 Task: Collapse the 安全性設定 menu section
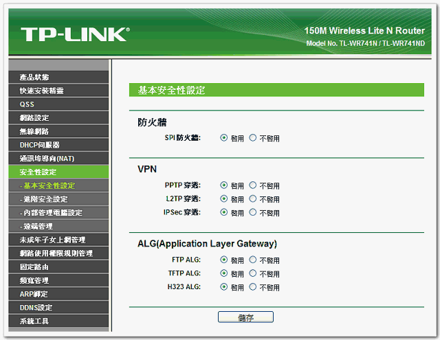38,172
